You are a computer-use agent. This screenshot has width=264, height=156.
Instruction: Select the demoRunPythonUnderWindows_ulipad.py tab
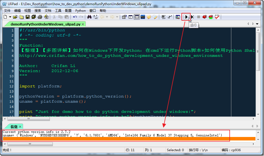(46, 24)
